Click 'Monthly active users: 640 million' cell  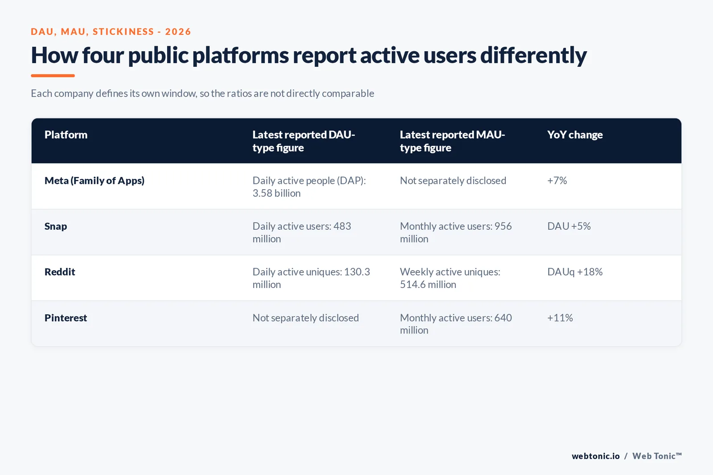[x=456, y=324]
